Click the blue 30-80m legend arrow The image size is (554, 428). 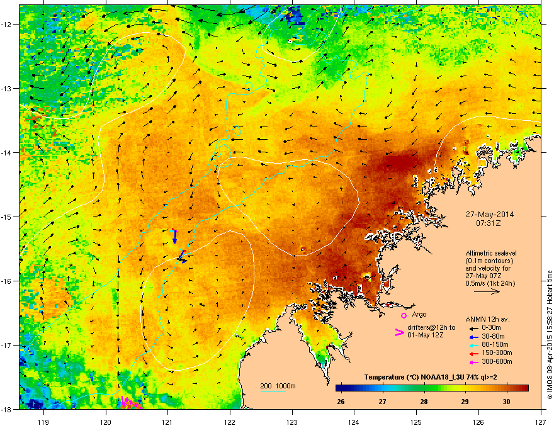474,337
